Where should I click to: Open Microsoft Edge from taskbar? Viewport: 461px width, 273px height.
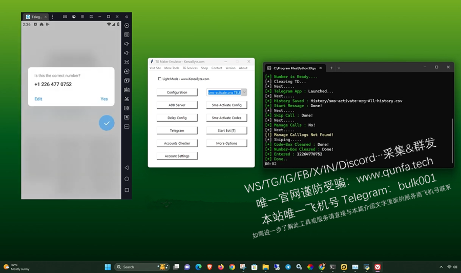[x=198, y=267]
